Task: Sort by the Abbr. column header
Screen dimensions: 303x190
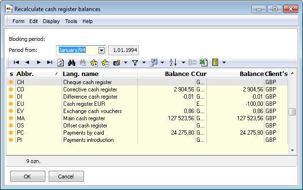Action: 38,74
